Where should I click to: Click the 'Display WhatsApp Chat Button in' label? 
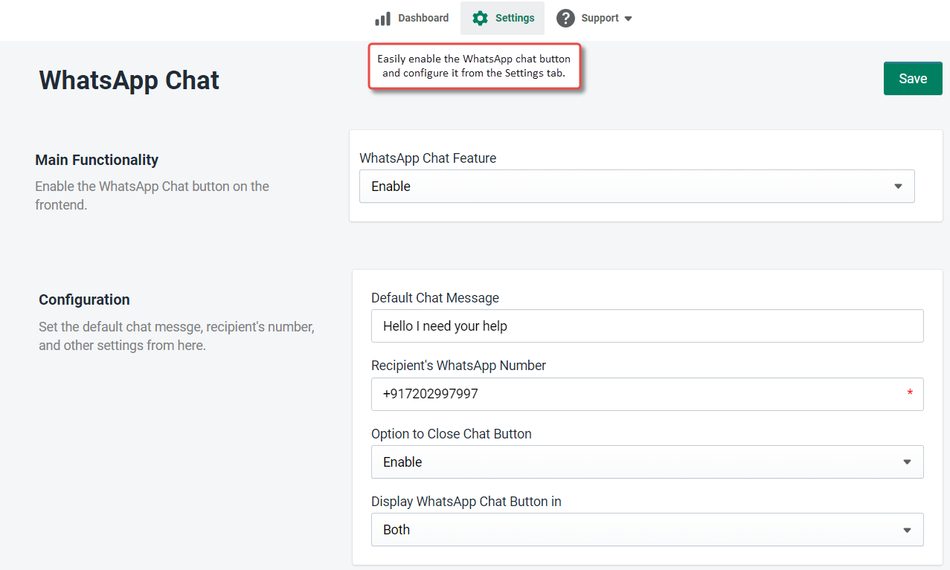pos(466,502)
